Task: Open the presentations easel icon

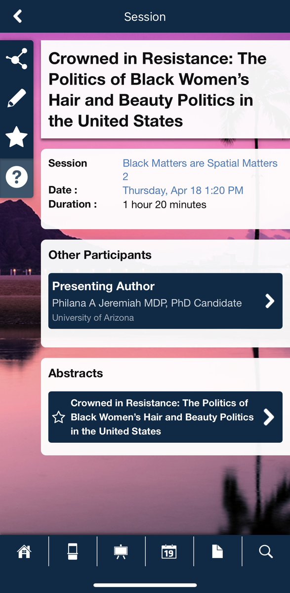Action: (121, 551)
